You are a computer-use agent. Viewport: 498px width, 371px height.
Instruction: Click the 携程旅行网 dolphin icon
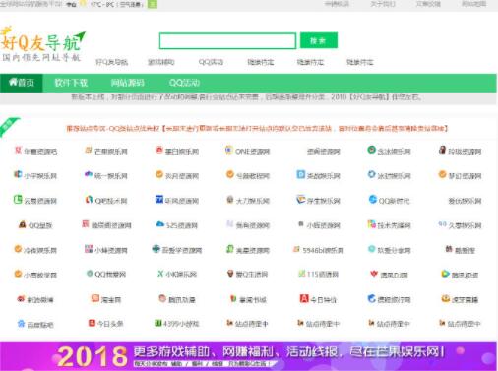pos(371,298)
